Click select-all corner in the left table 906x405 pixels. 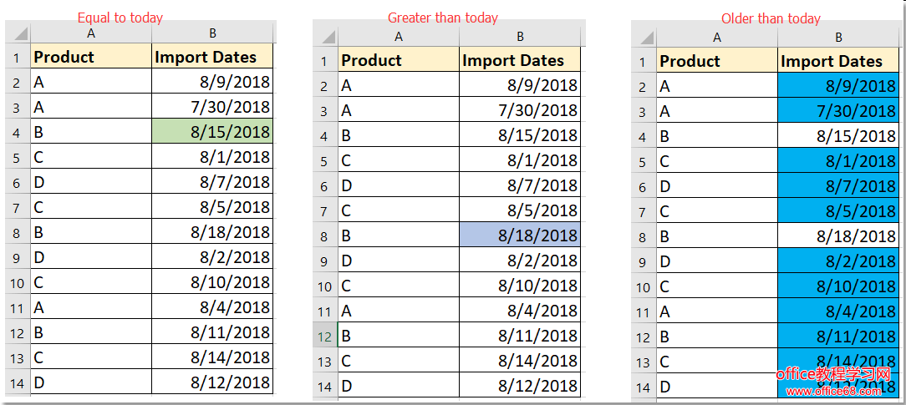point(18,34)
